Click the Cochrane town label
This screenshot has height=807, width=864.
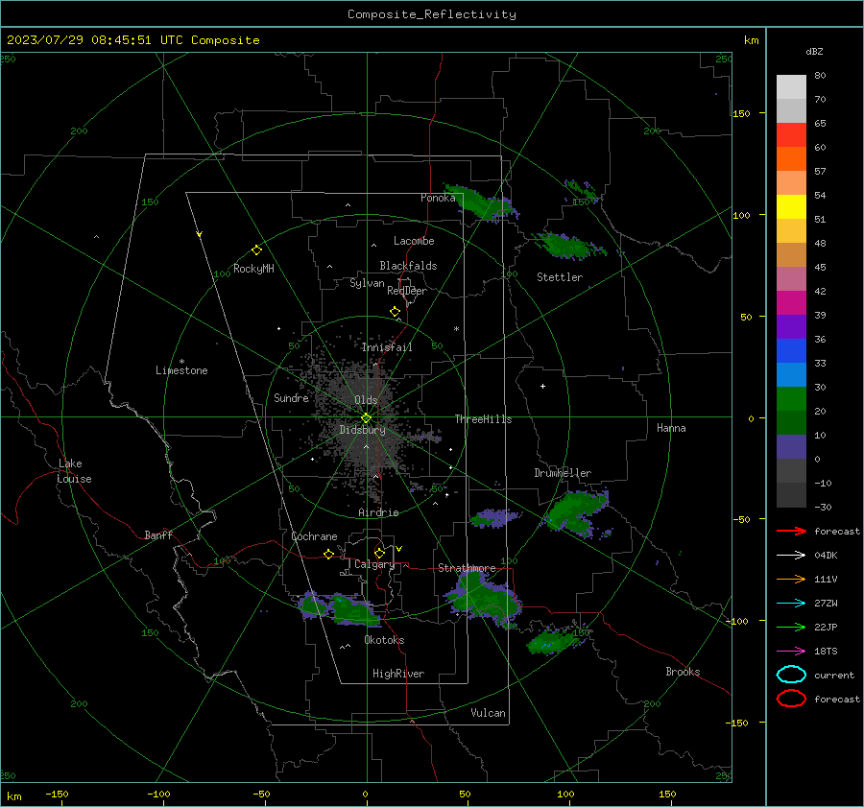coord(314,536)
